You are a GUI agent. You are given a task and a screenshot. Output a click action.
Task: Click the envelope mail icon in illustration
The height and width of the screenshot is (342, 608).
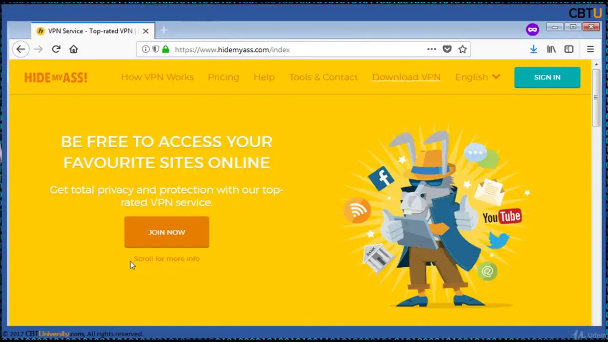[x=489, y=191]
